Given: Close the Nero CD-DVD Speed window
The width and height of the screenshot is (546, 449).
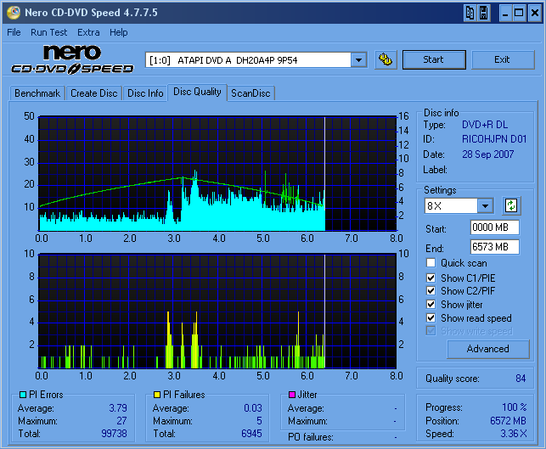Looking at the screenshot, I should 534,14.
